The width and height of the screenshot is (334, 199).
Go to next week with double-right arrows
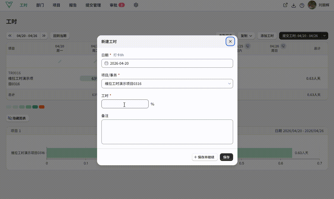(44, 36)
